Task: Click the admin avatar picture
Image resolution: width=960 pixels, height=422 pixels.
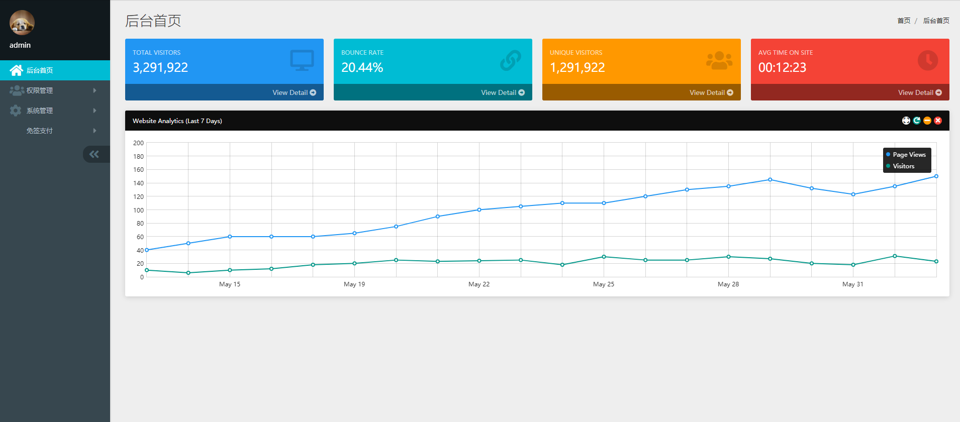Action: click(x=22, y=23)
